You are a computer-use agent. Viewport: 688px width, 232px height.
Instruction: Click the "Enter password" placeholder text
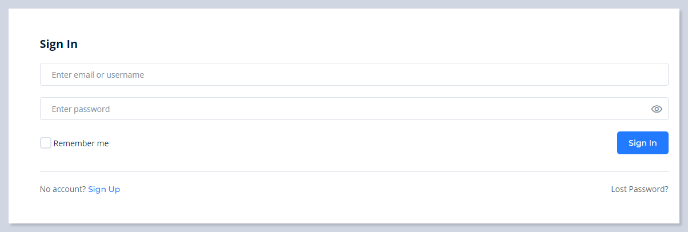pyautogui.click(x=81, y=109)
